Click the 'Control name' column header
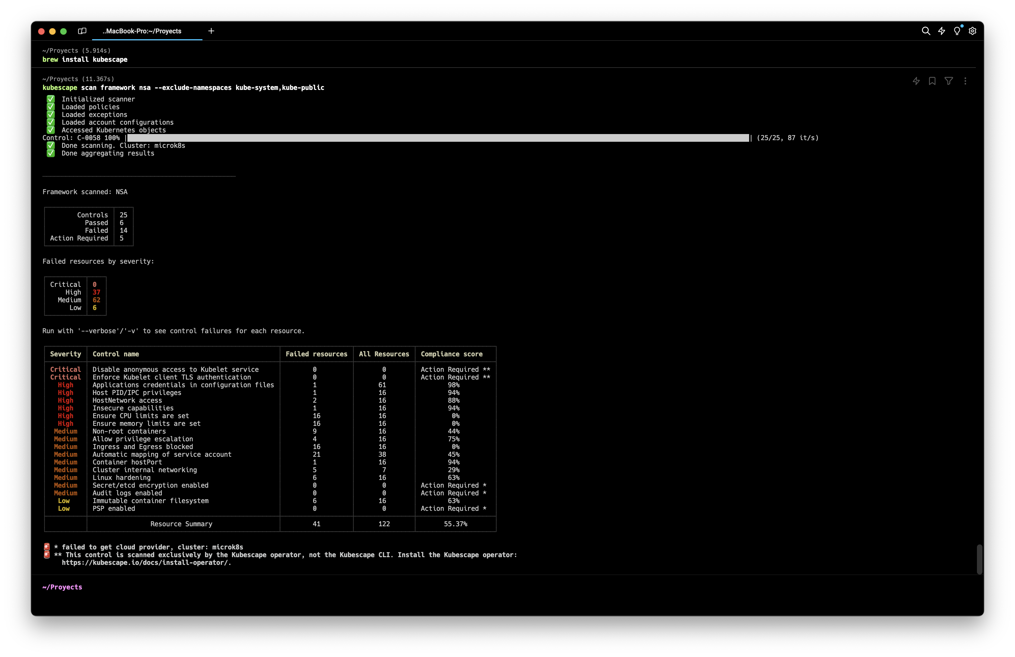 click(x=116, y=354)
